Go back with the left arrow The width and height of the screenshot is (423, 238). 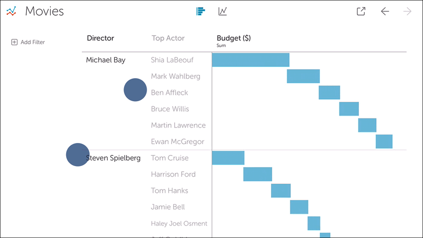[x=385, y=11]
